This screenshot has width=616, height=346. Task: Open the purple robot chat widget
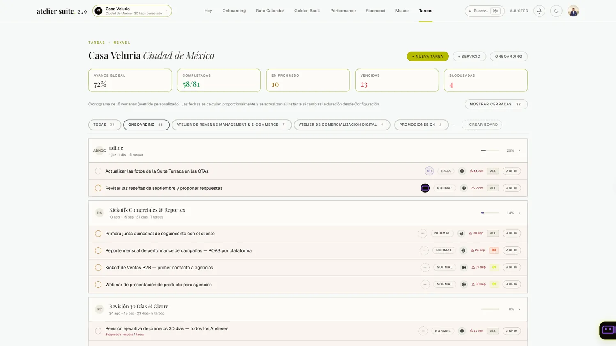point(608,330)
